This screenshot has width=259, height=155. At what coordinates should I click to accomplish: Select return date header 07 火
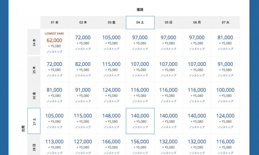pos(226,22)
